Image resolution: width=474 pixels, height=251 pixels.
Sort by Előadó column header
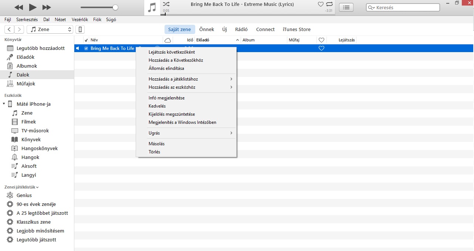tap(218, 40)
